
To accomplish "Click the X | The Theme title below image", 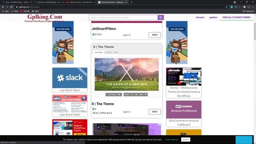I will 103,104.
